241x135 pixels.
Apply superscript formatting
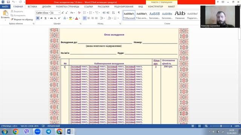59,18
